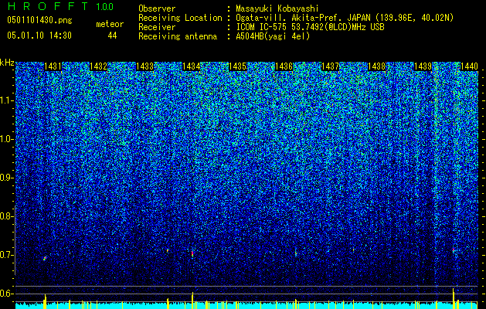Click the 1437 time marker
Screen dimensions: 486x309
pyautogui.click(x=331, y=66)
